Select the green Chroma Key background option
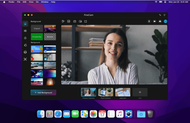Screen dimensions: 190x123 click(x=37, y=37)
